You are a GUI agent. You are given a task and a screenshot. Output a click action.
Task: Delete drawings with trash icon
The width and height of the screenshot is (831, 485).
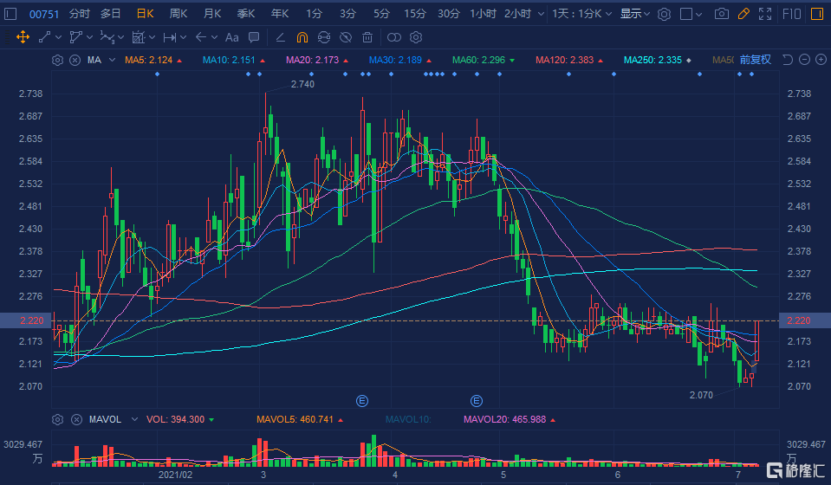367,37
